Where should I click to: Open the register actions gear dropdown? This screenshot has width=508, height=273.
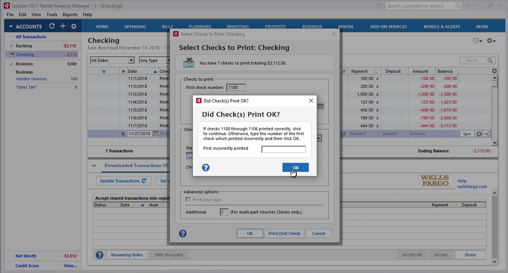[x=491, y=41]
